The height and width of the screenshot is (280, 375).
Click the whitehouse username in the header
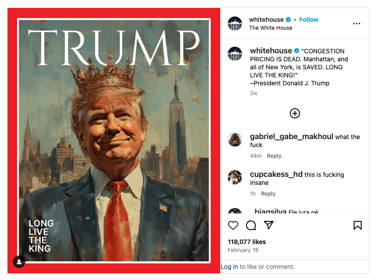[266, 20]
